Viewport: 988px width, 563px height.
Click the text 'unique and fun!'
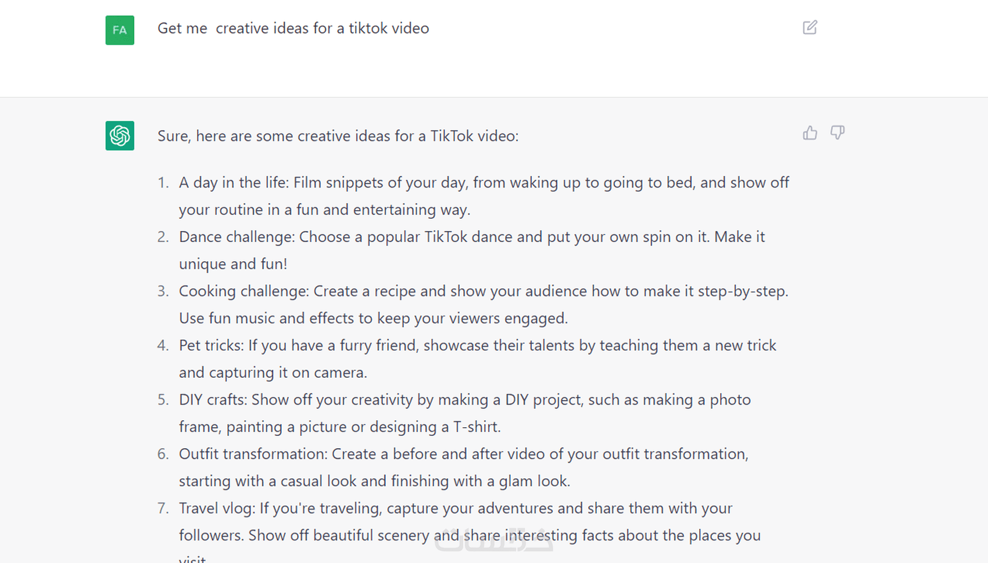[x=233, y=264]
